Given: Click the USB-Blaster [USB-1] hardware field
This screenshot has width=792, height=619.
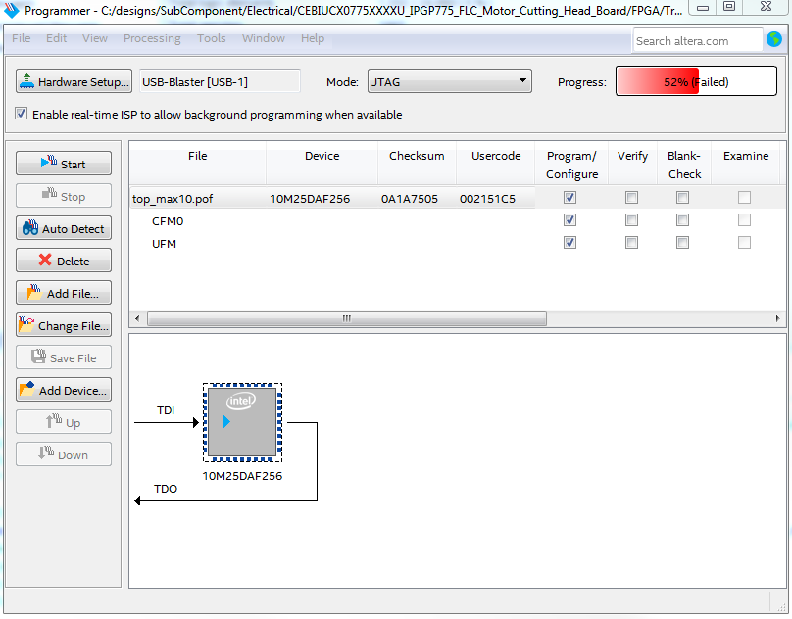Looking at the screenshot, I should point(220,81).
